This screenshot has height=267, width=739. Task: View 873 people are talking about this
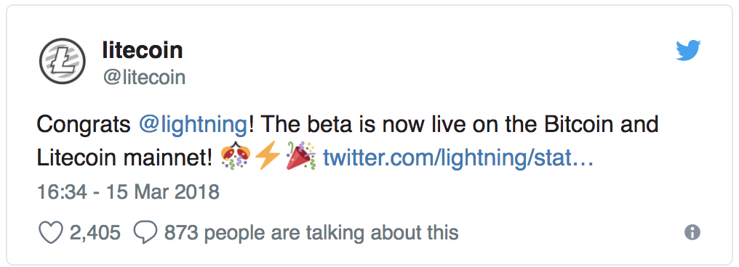click(311, 232)
